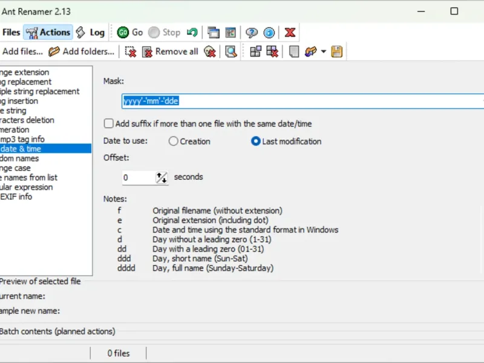
Task: Click the skull icon with red X
Action: coord(210,51)
